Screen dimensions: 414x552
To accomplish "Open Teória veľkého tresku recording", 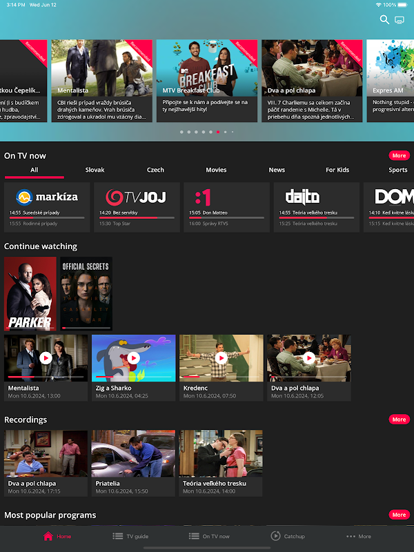I will (x=221, y=463).
